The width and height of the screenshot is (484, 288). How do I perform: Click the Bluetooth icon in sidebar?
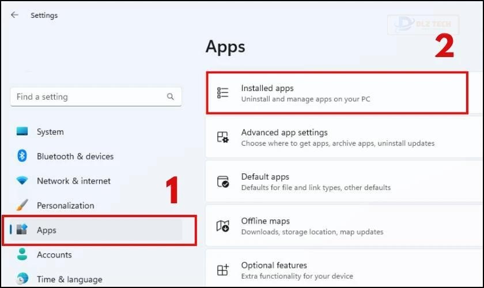(22, 156)
